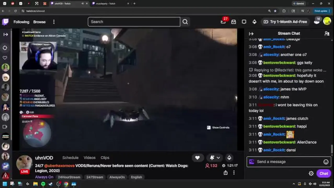
Task: Select the 247Stream tag
Action: click(95, 177)
